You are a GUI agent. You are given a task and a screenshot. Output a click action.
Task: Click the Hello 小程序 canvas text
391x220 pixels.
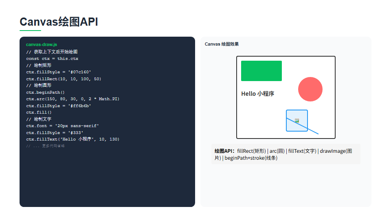(257, 94)
